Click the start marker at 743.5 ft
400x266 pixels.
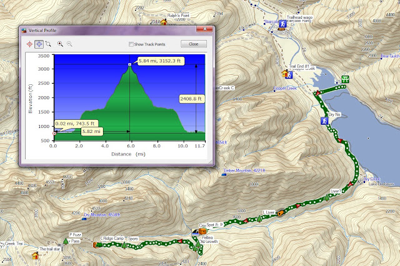pos(54,133)
